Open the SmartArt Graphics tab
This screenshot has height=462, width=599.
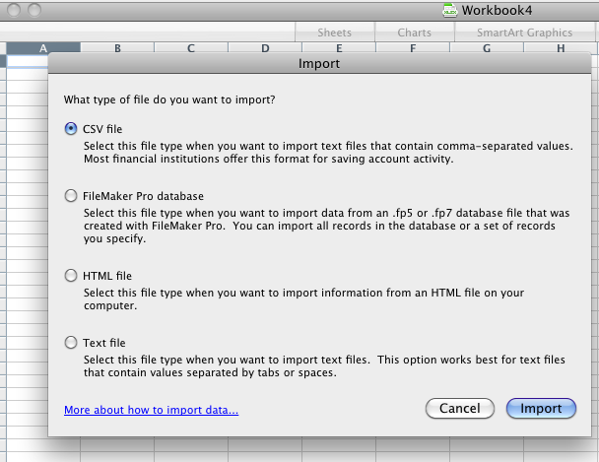(x=524, y=33)
